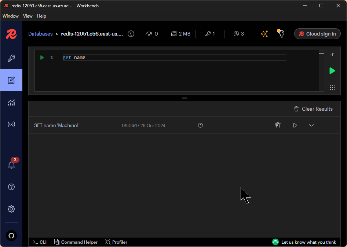Click the editor minimap scrollbar
The image size is (347, 247).
coord(322,71)
